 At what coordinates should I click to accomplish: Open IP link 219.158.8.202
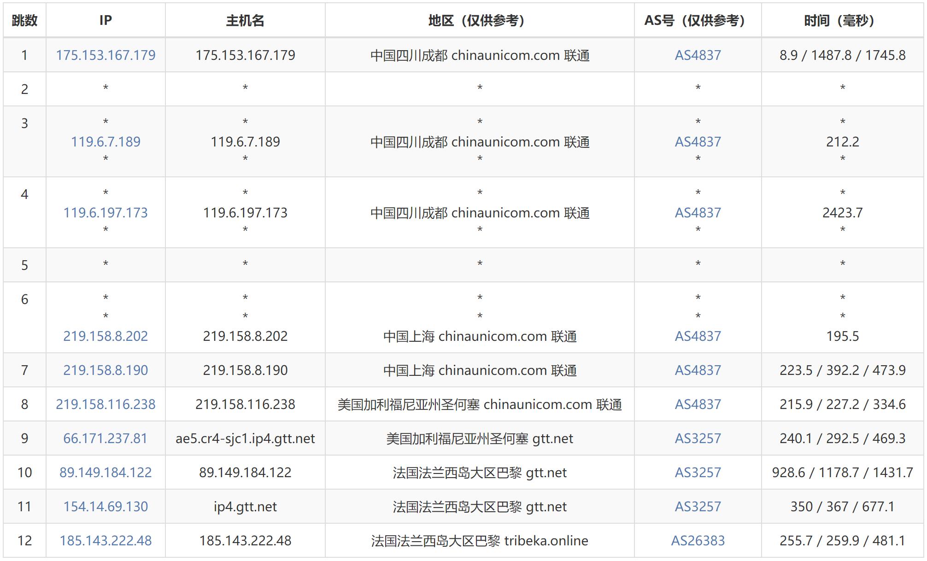pos(106,336)
